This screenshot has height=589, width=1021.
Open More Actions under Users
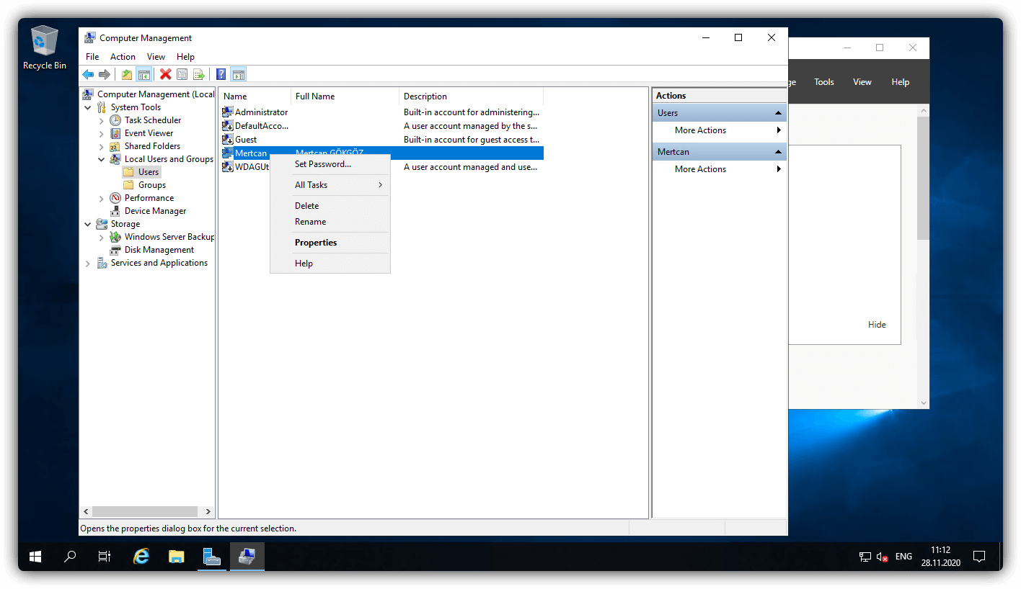(719, 130)
